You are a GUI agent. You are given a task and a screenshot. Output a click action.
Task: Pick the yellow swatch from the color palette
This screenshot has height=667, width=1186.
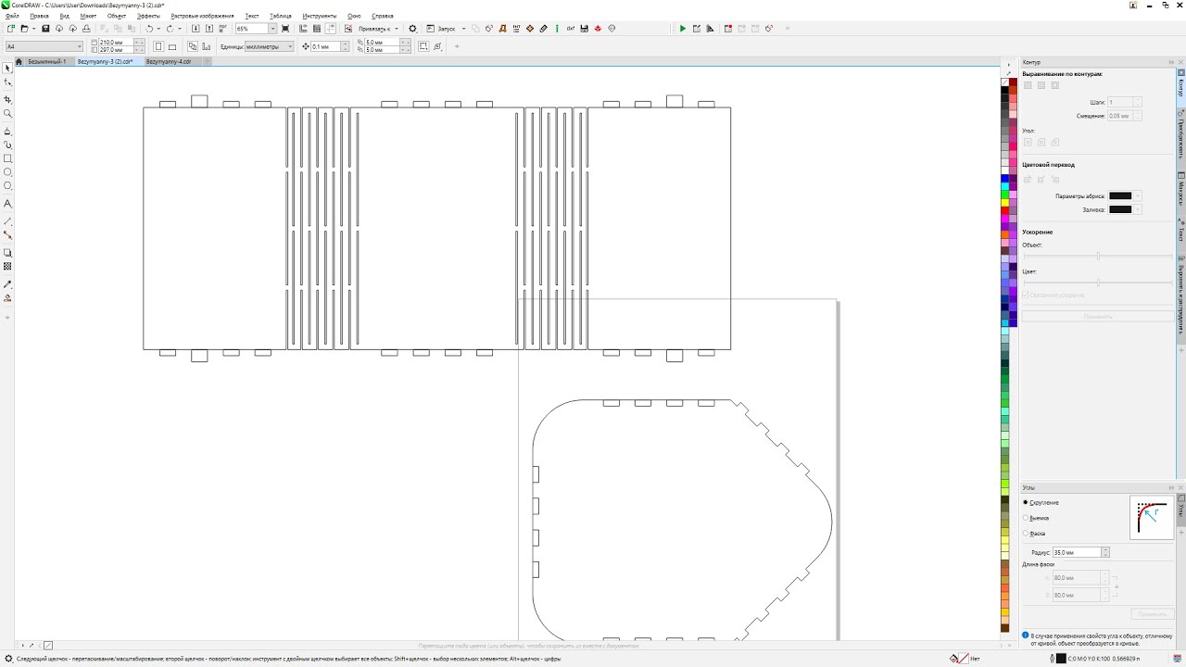pyautogui.click(x=1004, y=203)
